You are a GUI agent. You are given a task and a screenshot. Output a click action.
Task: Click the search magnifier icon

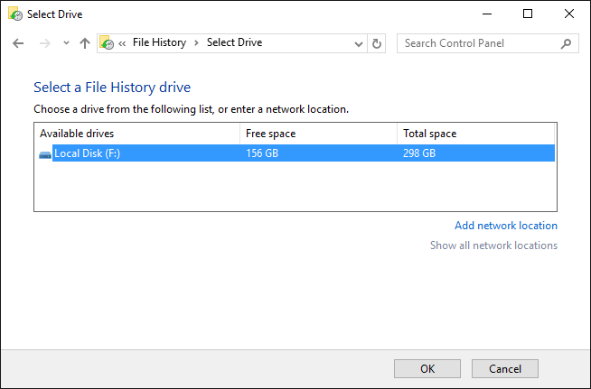pyautogui.click(x=566, y=43)
